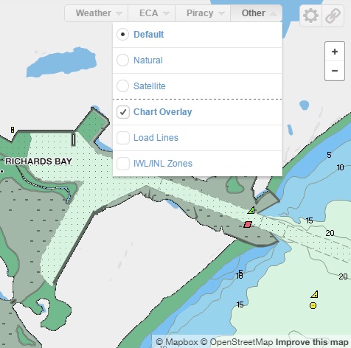The height and width of the screenshot is (348, 351).
Task: Open the Improve this map link
Action: coord(312,342)
